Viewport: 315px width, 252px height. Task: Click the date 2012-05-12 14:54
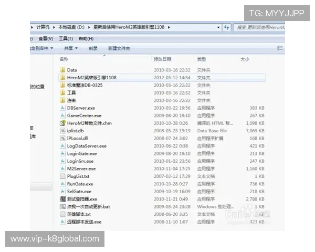172,78
